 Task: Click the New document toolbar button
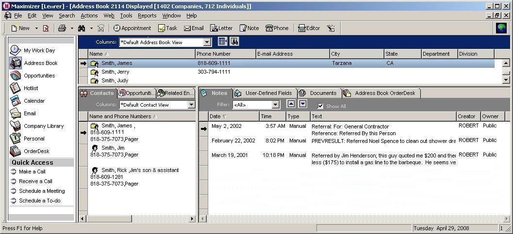20,29
